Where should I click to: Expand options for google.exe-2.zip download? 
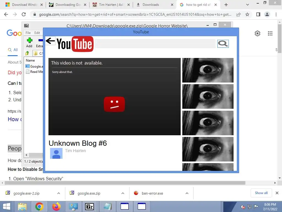tap(59, 193)
